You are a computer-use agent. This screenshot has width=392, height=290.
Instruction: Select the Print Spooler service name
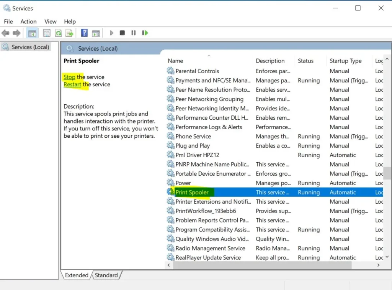[192, 192]
